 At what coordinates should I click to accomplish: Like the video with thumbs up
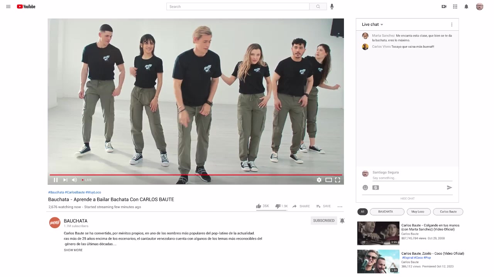tap(259, 206)
